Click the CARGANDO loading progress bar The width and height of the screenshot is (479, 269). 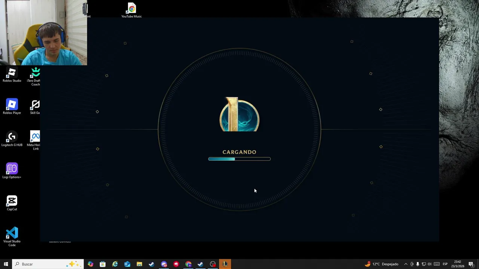tap(239, 159)
